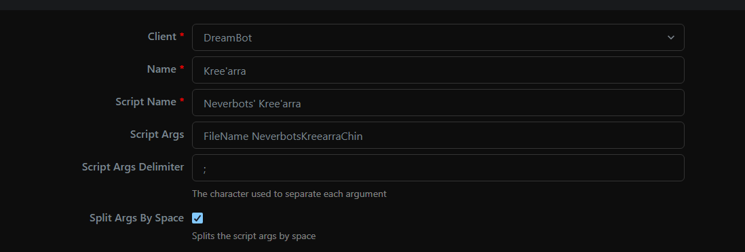Click the Name field label

[x=161, y=69]
